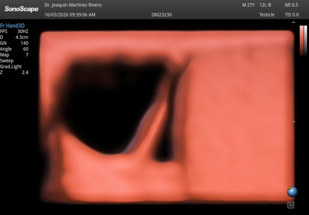Click the TIS 0.0 indicator

(292, 15)
